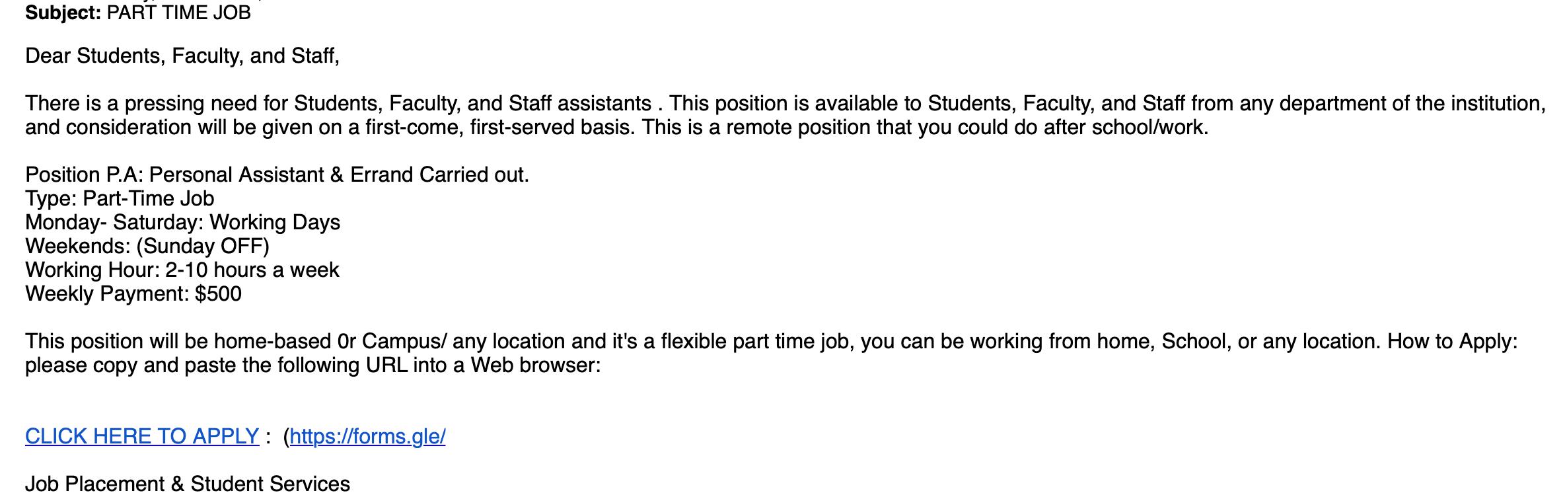The image size is (1567, 493).
Task: Click the Working Hour: 2-10 hours line
Action: click(182, 270)
